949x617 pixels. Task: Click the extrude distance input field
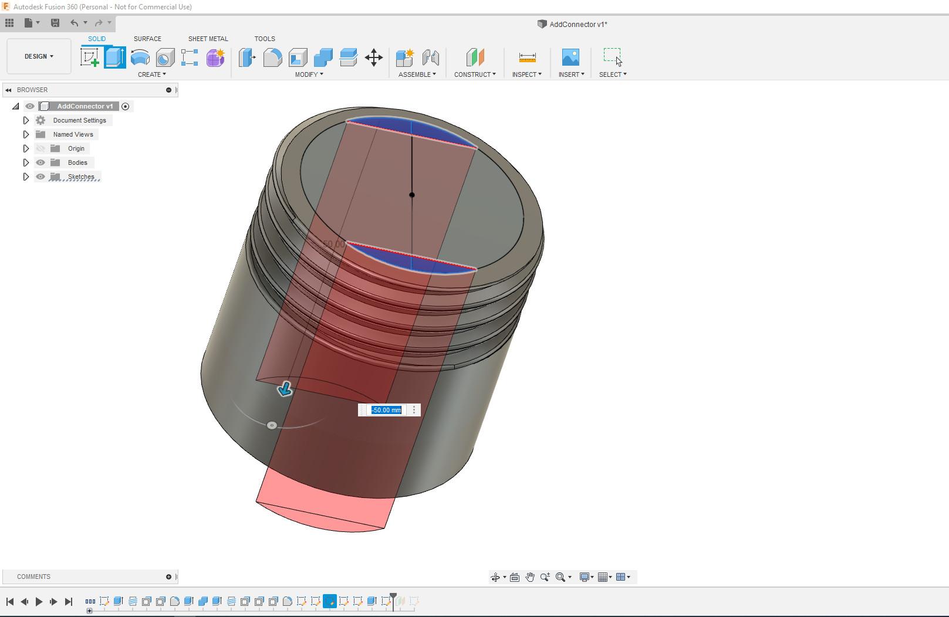(x=387, y=410)
